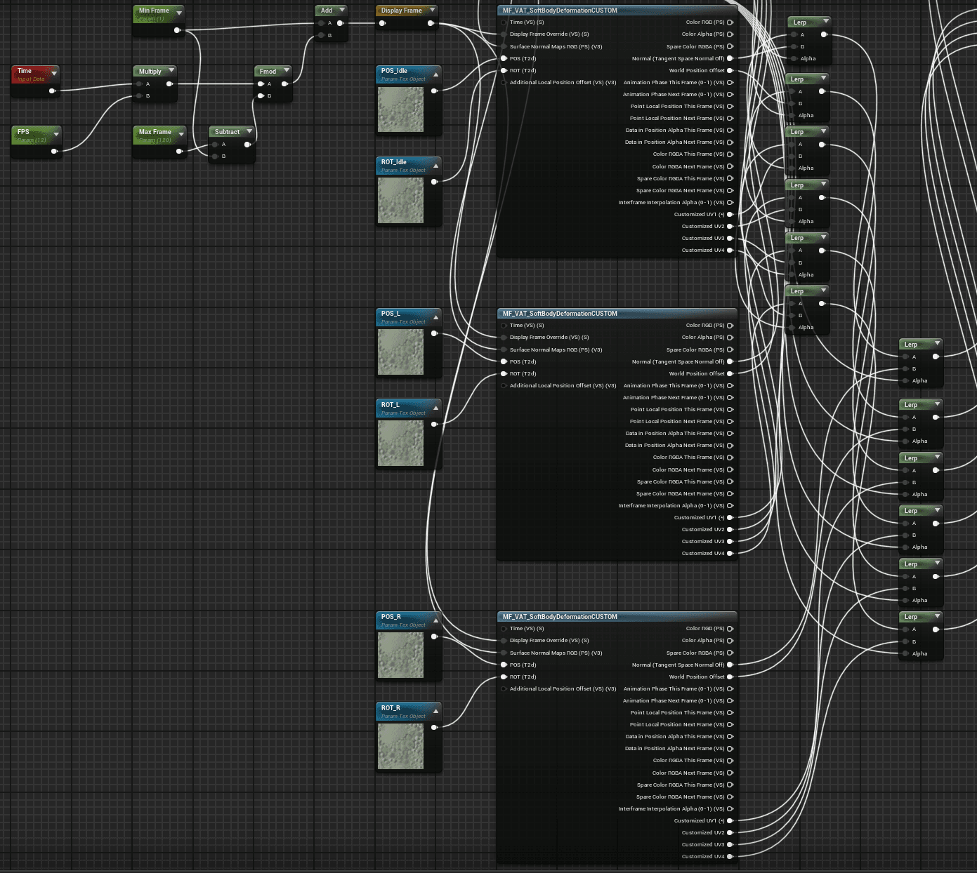Click the Time node output pin
Screen dimensions: 977x873
click(53, 91)
